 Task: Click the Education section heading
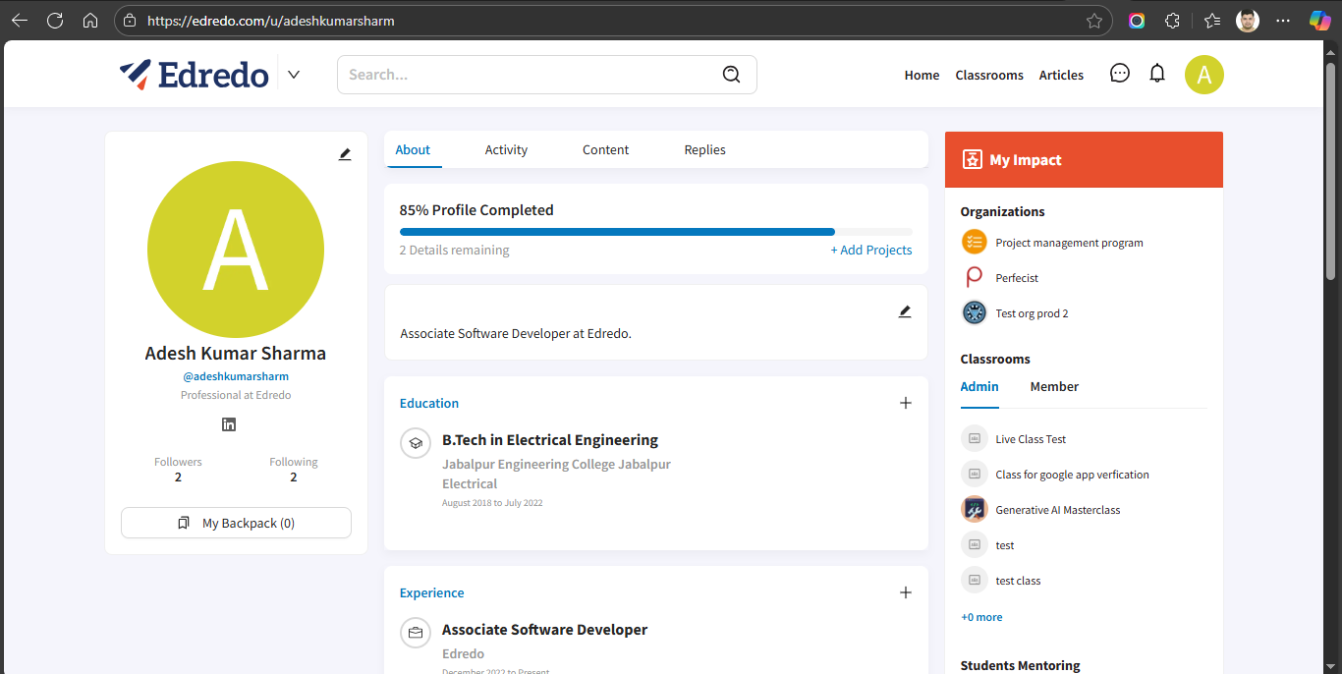click(429, 403)
